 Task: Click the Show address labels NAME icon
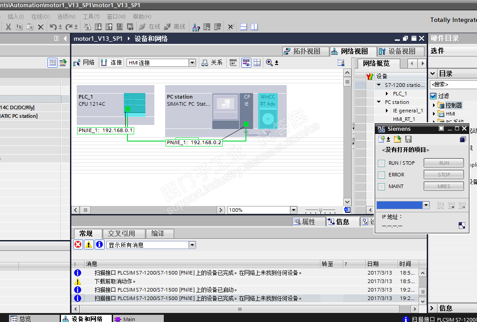(x=233, y=63)
